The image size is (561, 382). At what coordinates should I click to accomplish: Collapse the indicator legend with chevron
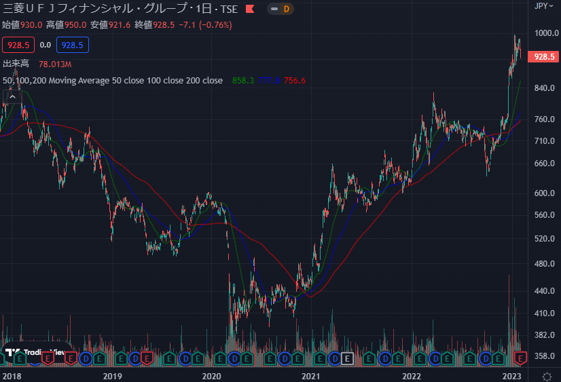(x=12, y=96)
